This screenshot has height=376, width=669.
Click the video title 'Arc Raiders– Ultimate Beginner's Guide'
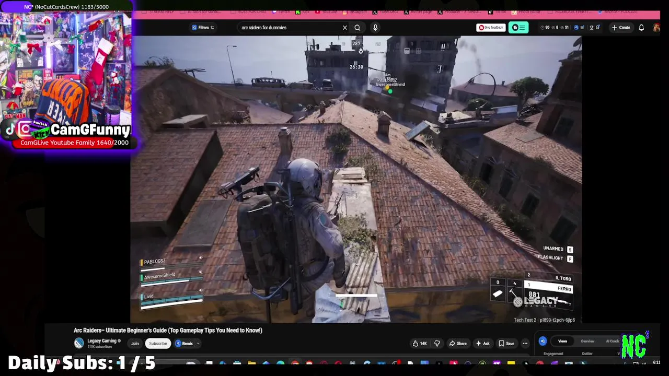tap(168, 331)
